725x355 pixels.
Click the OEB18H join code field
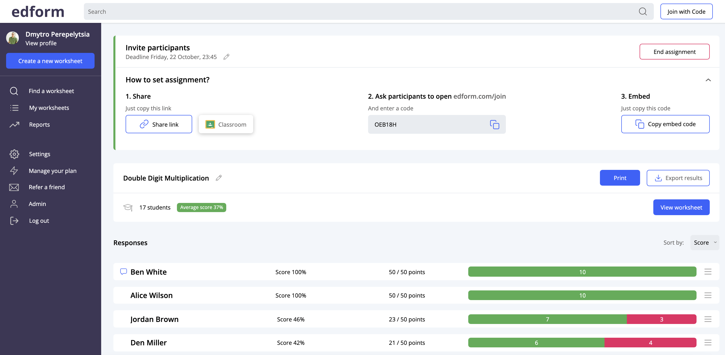pyautogui.click(x=437, y=124)
